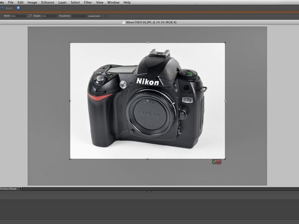
Task: Open the Help menu
Action: tap(127, 3)
